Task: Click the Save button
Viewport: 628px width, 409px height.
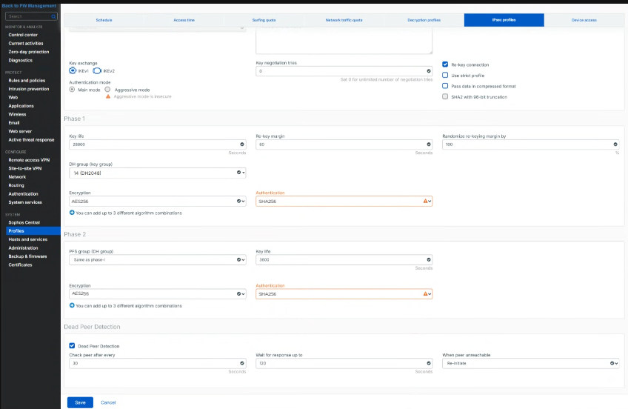Action: (x=80, y=402)
